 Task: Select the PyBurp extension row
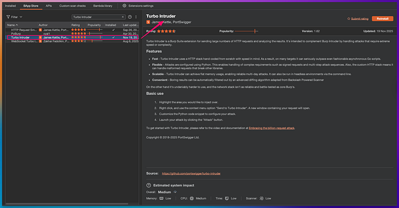(72, 34)
